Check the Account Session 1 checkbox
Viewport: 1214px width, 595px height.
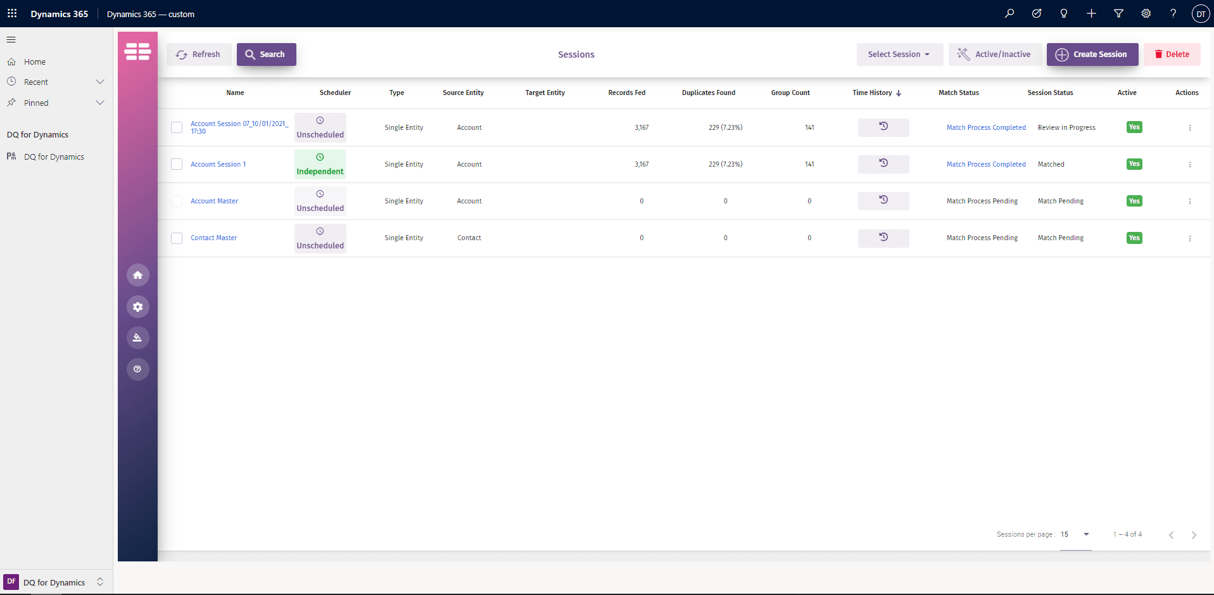pos(177,164)
